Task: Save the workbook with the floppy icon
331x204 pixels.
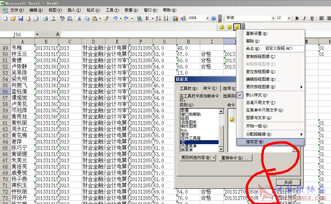Action: click(20, 18)
